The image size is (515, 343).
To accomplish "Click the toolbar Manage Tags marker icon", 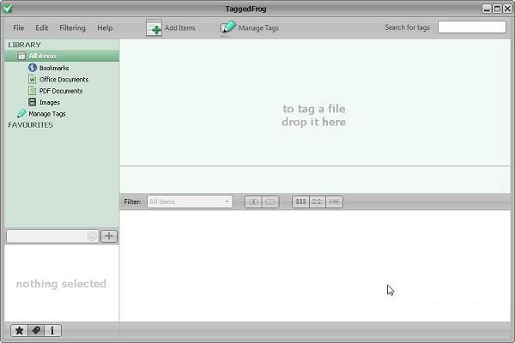I will coord(227,27).
